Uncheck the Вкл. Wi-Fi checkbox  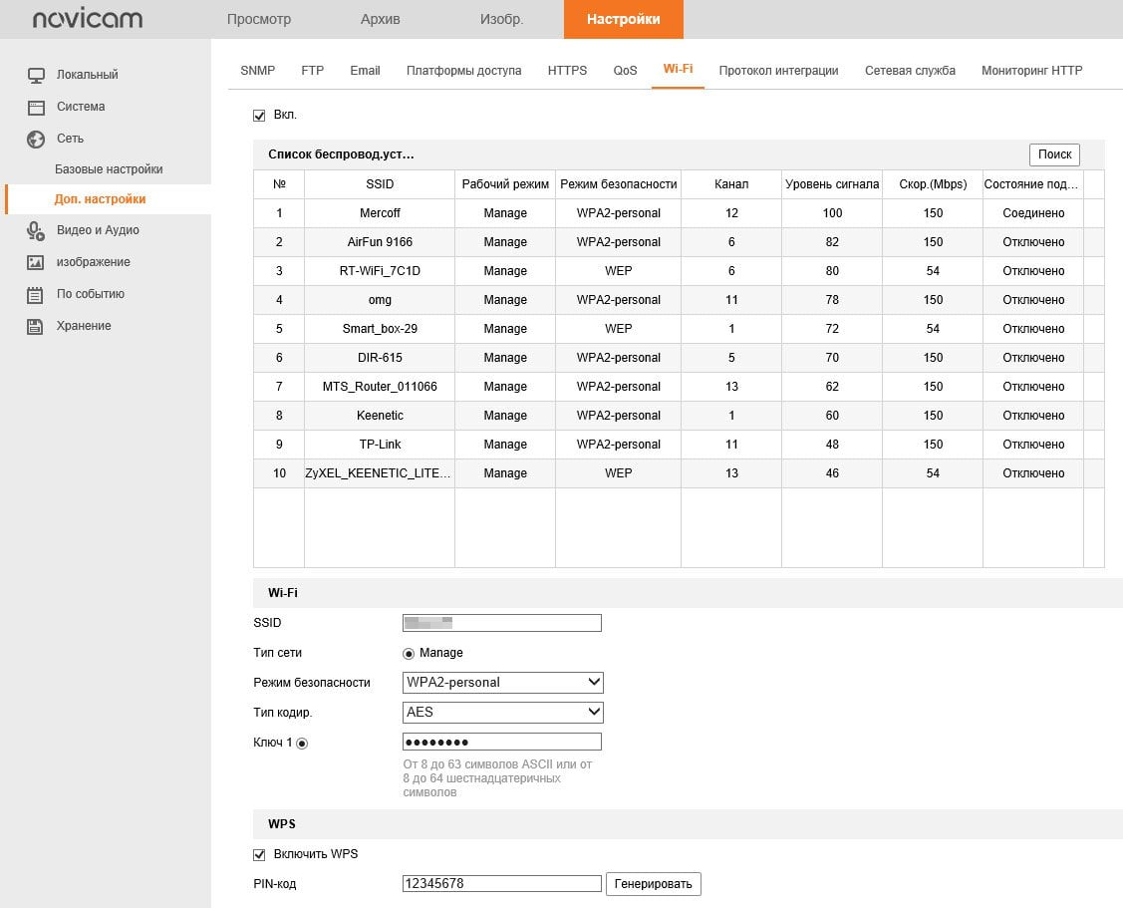pos(259,116)
